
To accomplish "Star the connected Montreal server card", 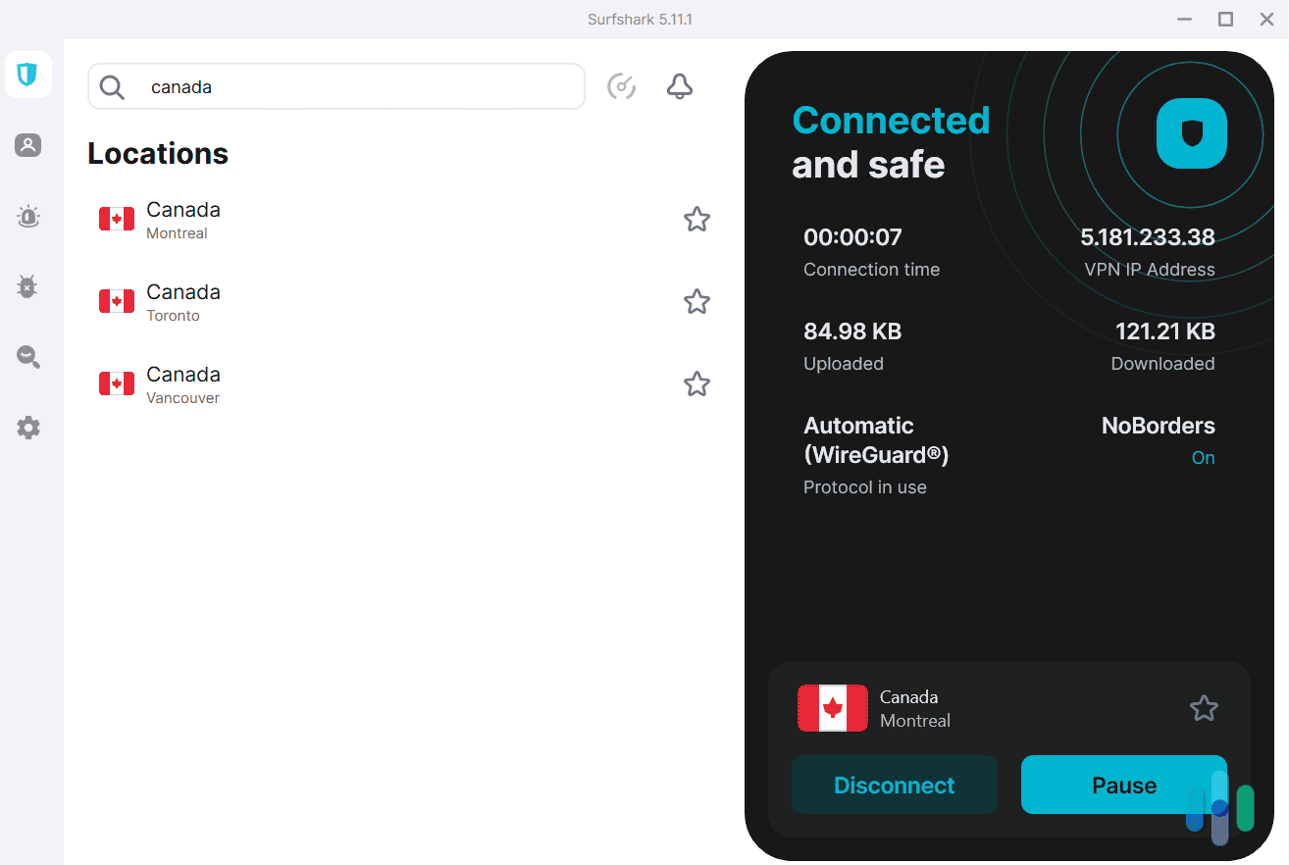I will (1204, 708).
